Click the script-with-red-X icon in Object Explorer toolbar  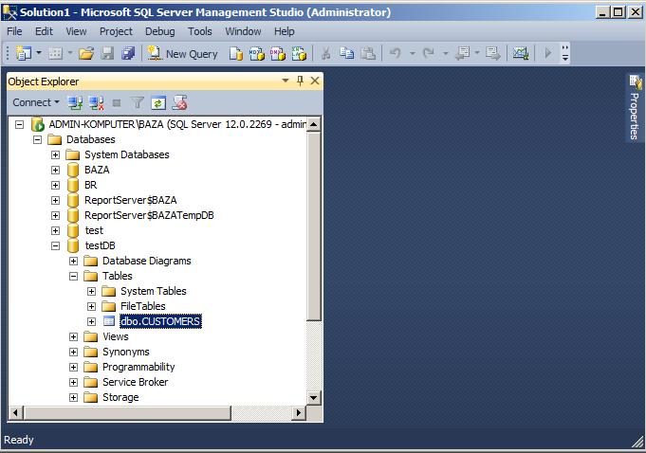click(x=179, y=103)
